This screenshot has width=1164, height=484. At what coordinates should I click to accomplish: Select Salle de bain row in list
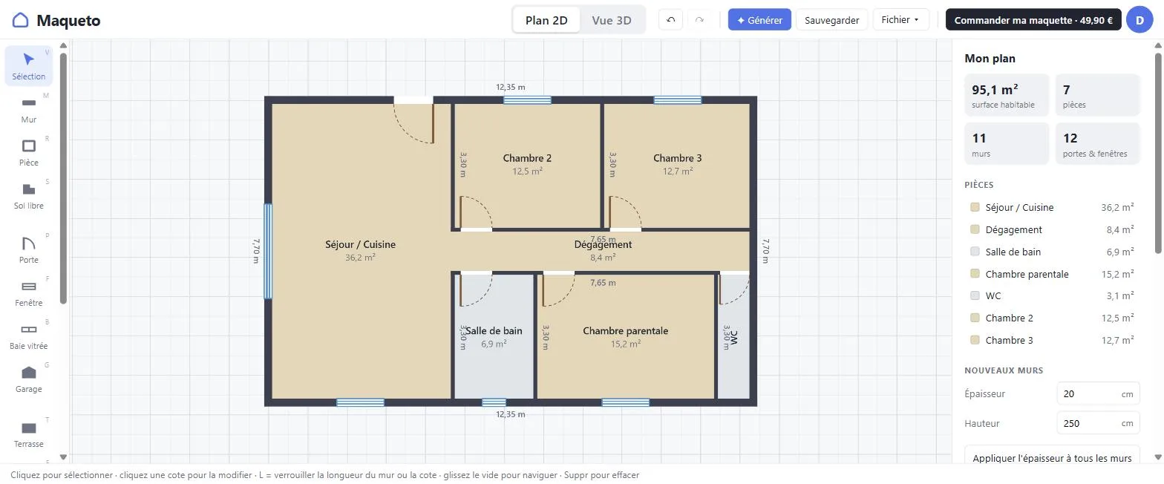click(1052, 252)
